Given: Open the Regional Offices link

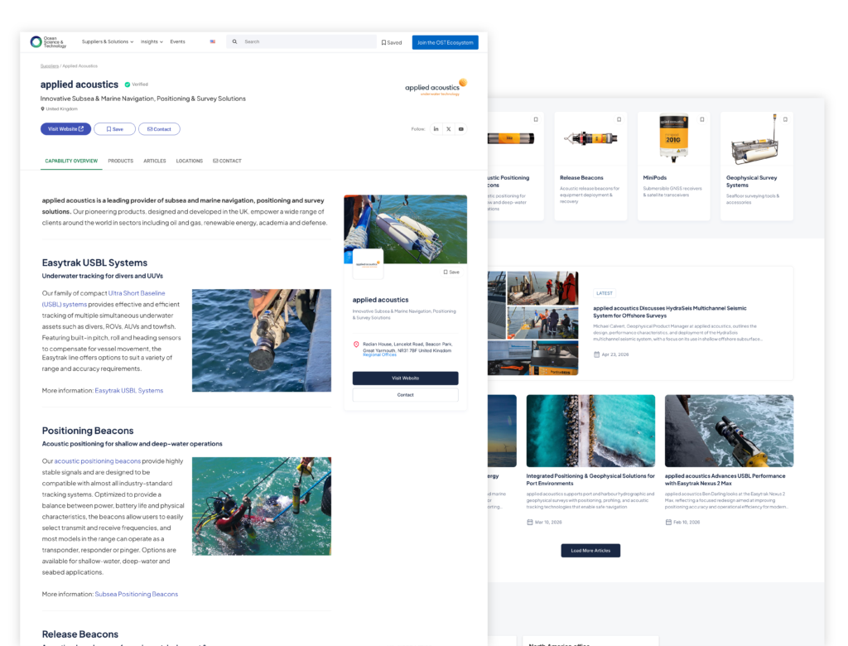Looking at the screenshot, I should click(x=379, y=355).
